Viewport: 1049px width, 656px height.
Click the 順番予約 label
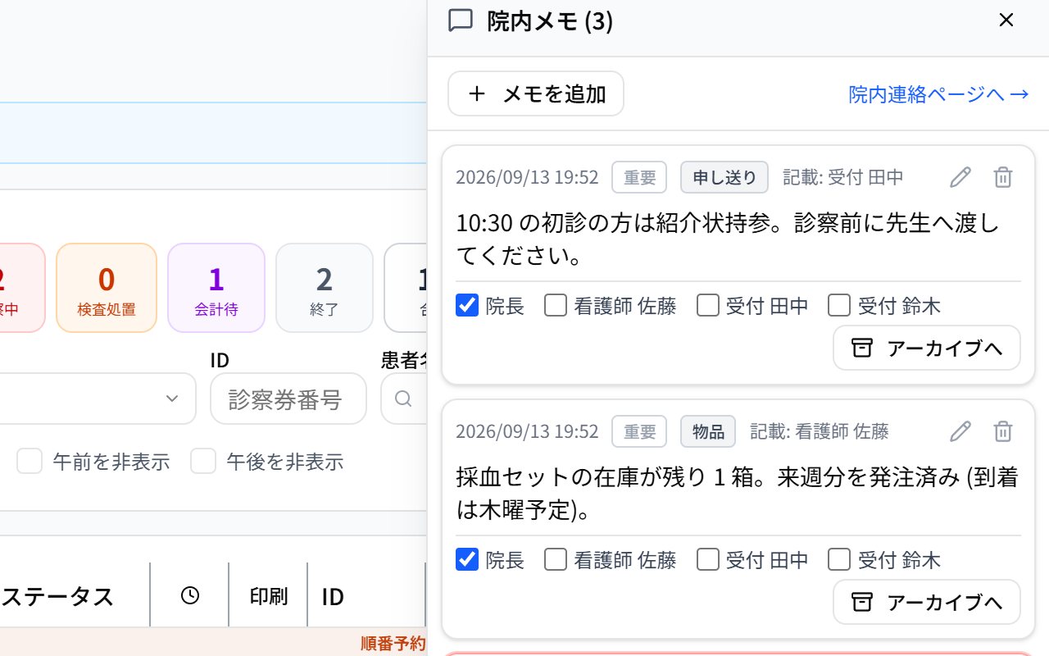tap(393, 644)
